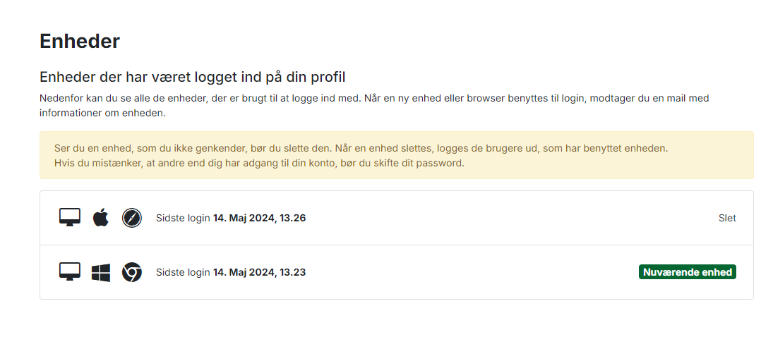Click the Chrome browser icon
773x349 pixels.
coord(131,272)
